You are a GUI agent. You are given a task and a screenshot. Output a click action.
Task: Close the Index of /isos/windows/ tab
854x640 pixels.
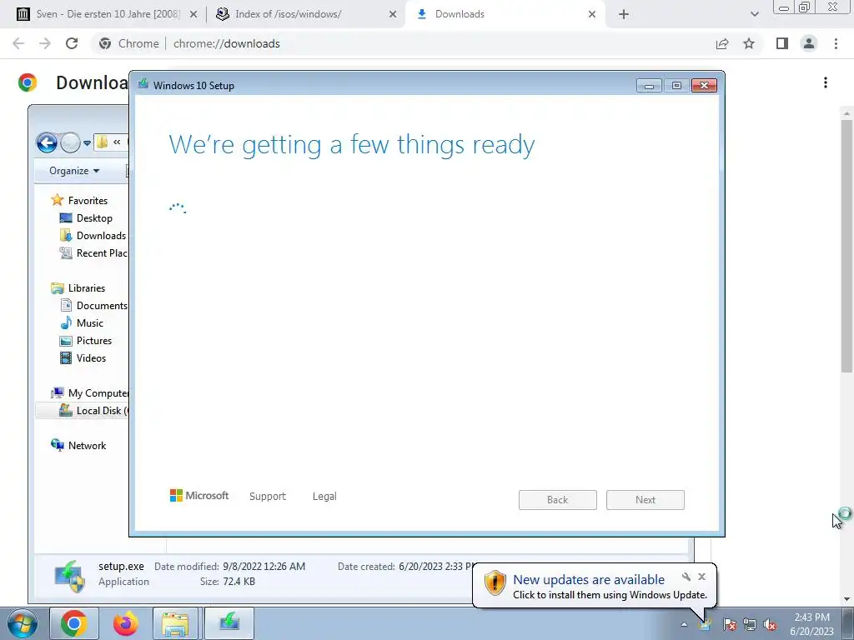[393, 14]
